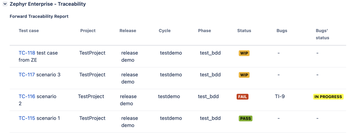Click the Release column header
349x137 pixels.
[128, 31]
